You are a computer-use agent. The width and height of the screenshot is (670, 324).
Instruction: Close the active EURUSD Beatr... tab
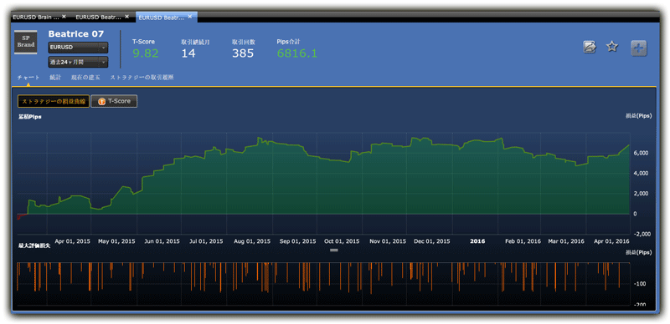click(190, 17)
